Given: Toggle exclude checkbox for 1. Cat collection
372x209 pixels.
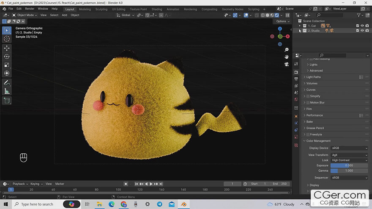Looking at the screenshot, I should pyautogui.click(x=358, y=26).
